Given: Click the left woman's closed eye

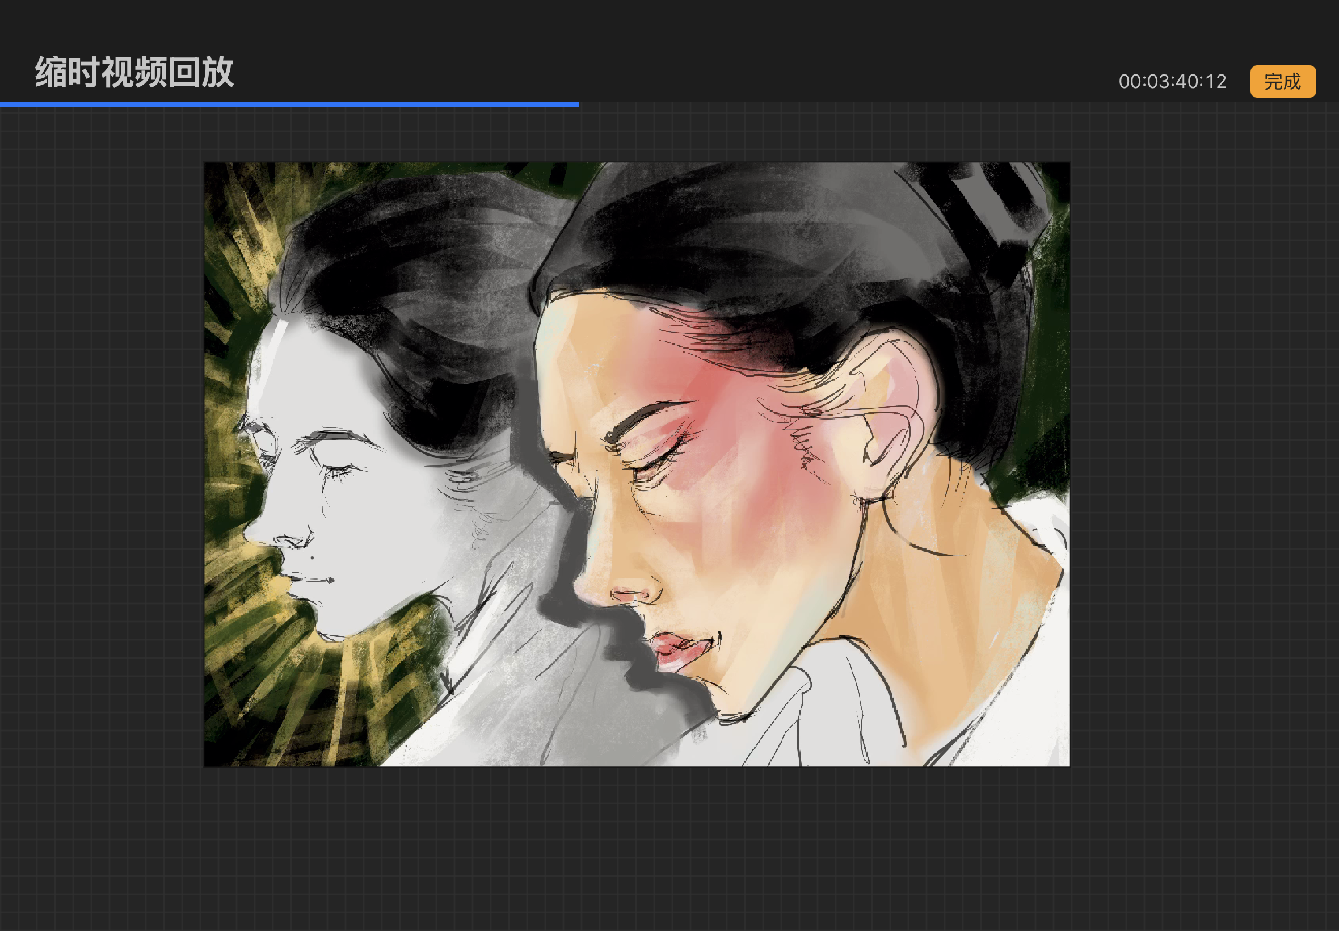Looking at the screenshot, I should click(x=338, y=469).
